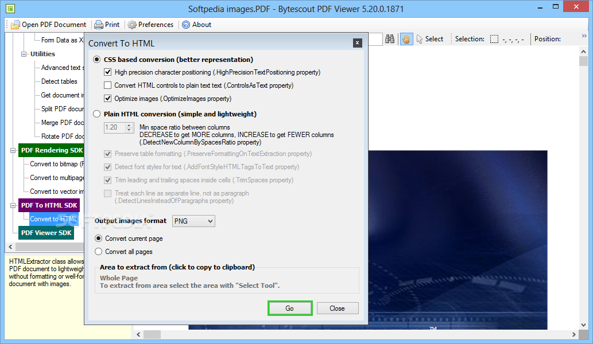Expand the toolbar overflow chevron
The width and height of the screenshot is (593, 344).
(x=584, y=36)
